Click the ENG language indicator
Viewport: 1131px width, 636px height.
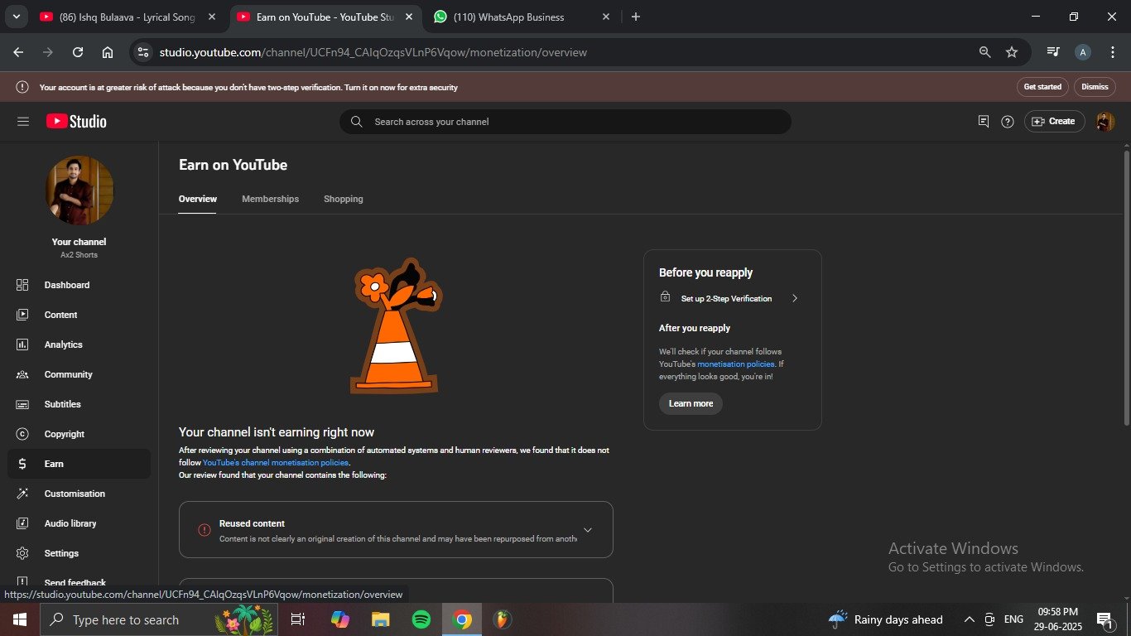tap(1013, 619)
